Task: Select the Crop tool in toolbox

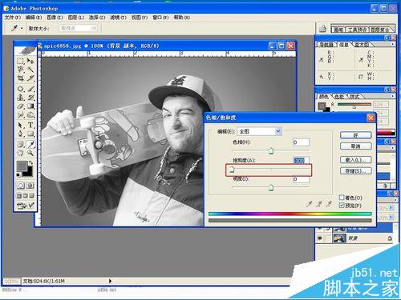Action: point(21,78)
